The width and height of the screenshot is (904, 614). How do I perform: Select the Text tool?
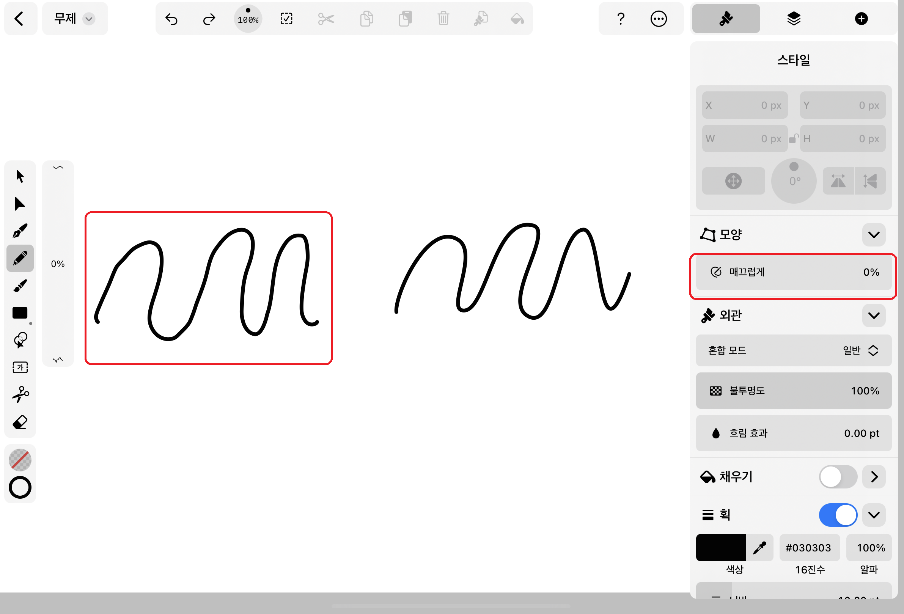pos(20,367)
